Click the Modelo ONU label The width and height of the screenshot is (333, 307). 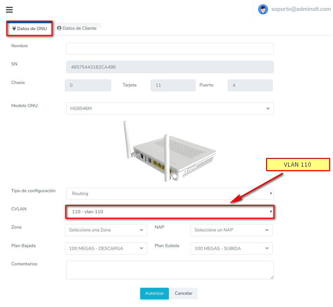coord(24,106)
